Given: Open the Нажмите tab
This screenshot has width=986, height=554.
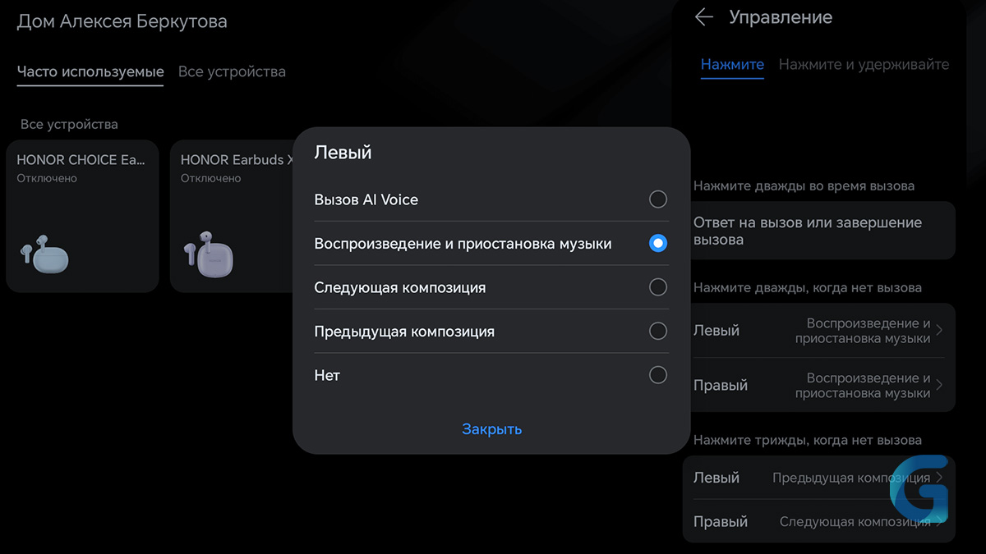Looking at the screenshot, I should click(732, 64).
